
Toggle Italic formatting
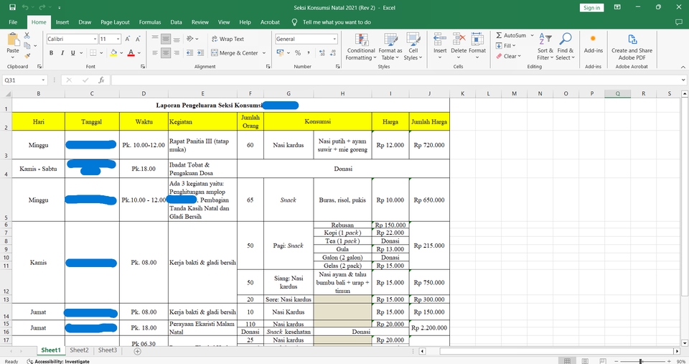(x=62, y=52)
